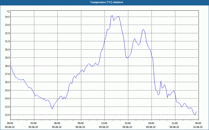Image resolution: width=209 pixels, height=130 pixels.
Task: Click the 09.08.20 date under 18:00
Action: pyautogui.click(x=151, y=127)
